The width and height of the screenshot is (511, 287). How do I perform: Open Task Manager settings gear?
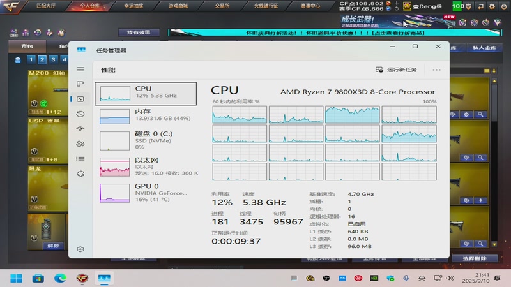[x=80, y=249]
